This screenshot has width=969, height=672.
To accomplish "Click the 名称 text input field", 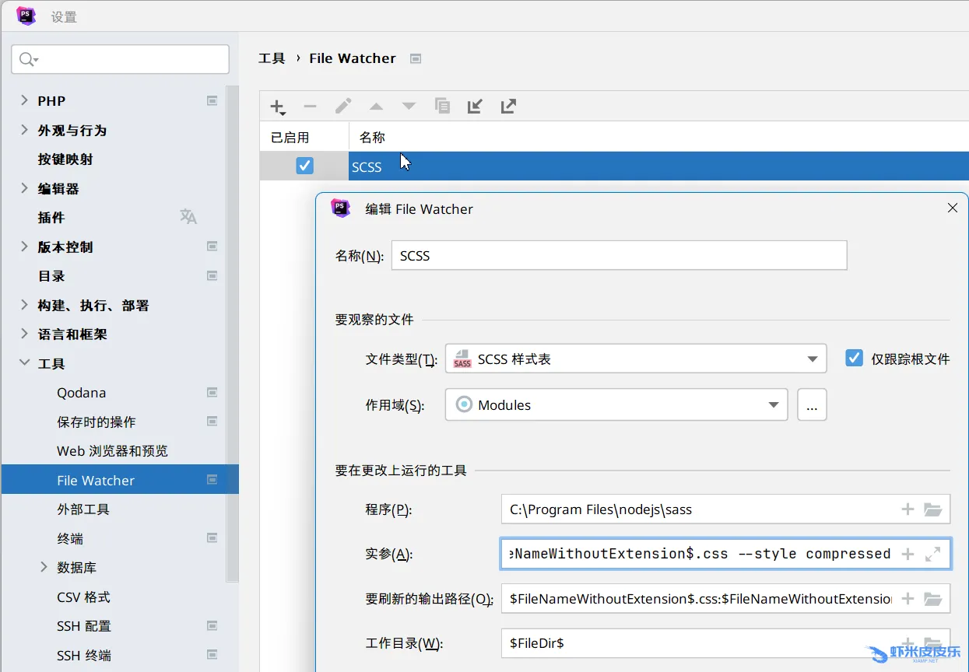I will click(619, 255).
